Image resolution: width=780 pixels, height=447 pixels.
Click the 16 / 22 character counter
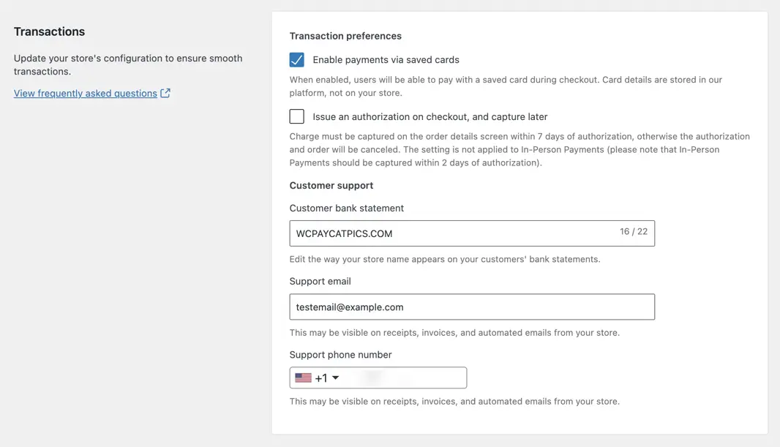click(634, 232)
